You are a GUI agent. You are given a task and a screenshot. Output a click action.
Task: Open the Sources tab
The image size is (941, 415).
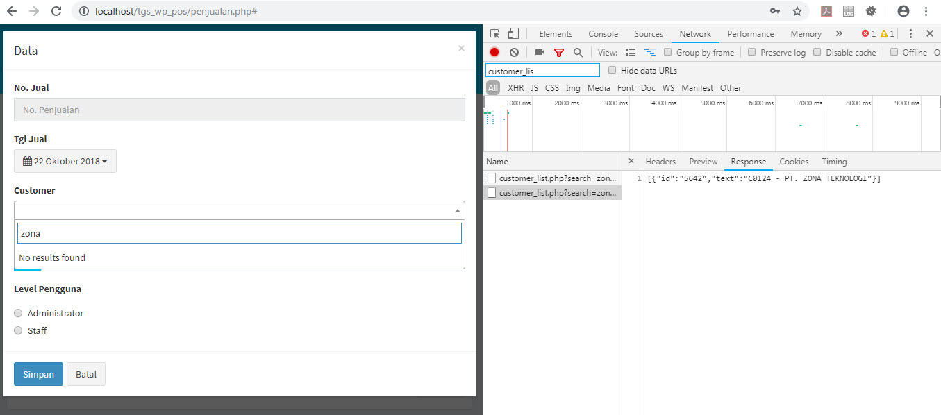point(649,33)
